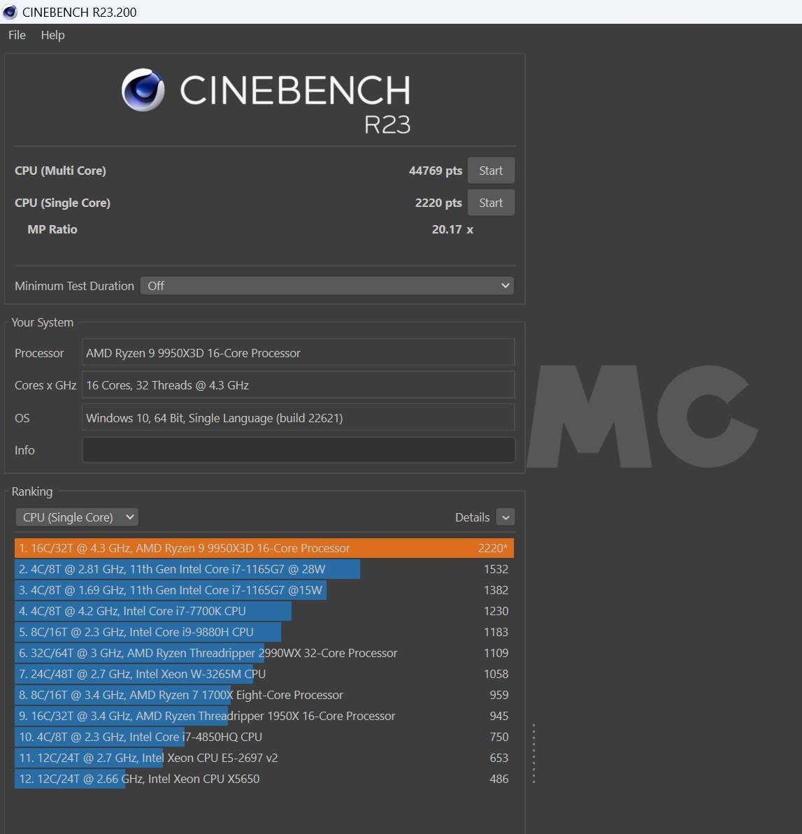Click the Cinebench app icon in title bar
Viewport: 802px width, 834px height.
[10, 12]
